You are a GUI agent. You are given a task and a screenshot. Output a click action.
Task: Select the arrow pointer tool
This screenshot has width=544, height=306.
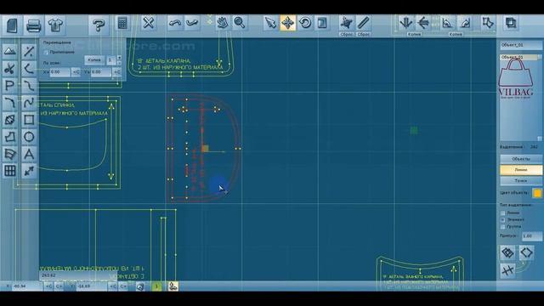click(x=270, y=23)
